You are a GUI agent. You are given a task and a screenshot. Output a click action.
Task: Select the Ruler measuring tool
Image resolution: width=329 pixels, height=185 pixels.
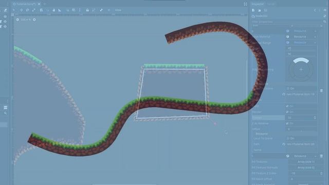(60, 10)
